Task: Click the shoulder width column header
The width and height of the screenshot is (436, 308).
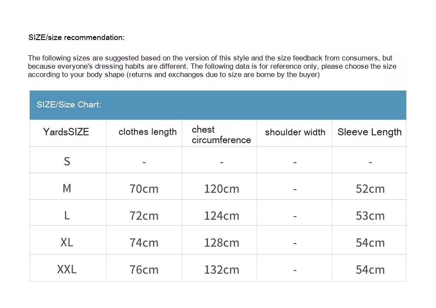Action: (x=295, y=132)
